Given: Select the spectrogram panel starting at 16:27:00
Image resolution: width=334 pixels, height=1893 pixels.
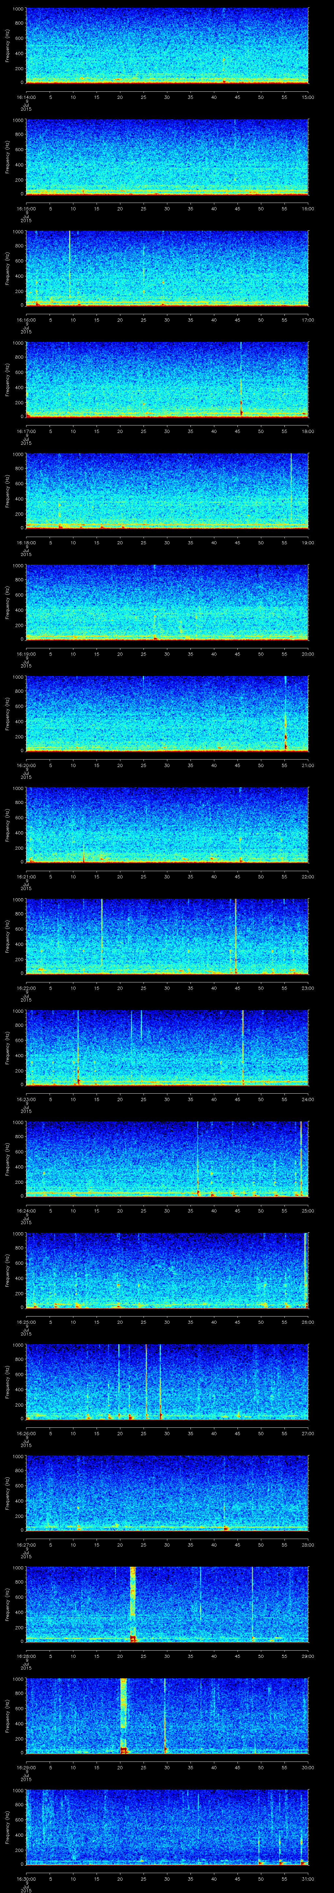Looking at the screenshot, I should tap(167, 1493).
